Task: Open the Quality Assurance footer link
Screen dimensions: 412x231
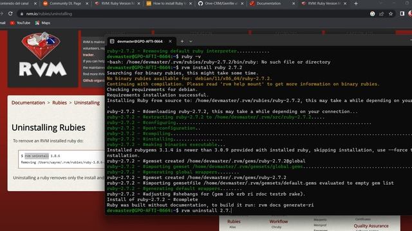Action: pos(371,226)
